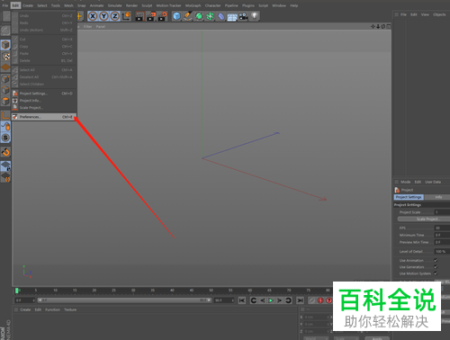Viewport: 450px width, 340px height.
Task: Toggle the Enable Snap magnet icon
Action: pos(5,152)
